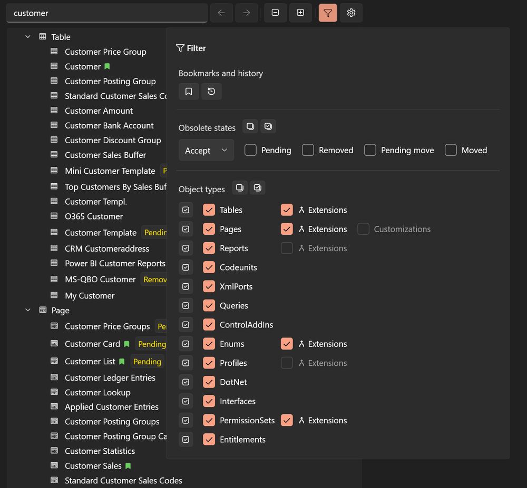
Task: Uncheck the Extensions checkbox next to Enums
Action: (287, 344)
